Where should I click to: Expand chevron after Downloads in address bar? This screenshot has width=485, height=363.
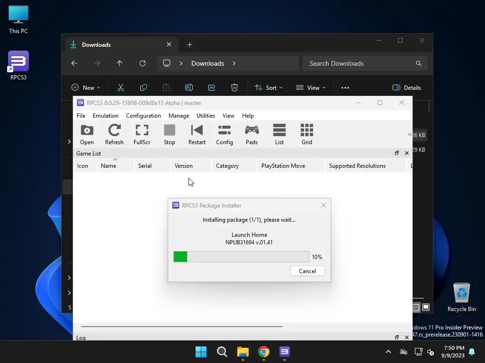(x=234, y=63)
